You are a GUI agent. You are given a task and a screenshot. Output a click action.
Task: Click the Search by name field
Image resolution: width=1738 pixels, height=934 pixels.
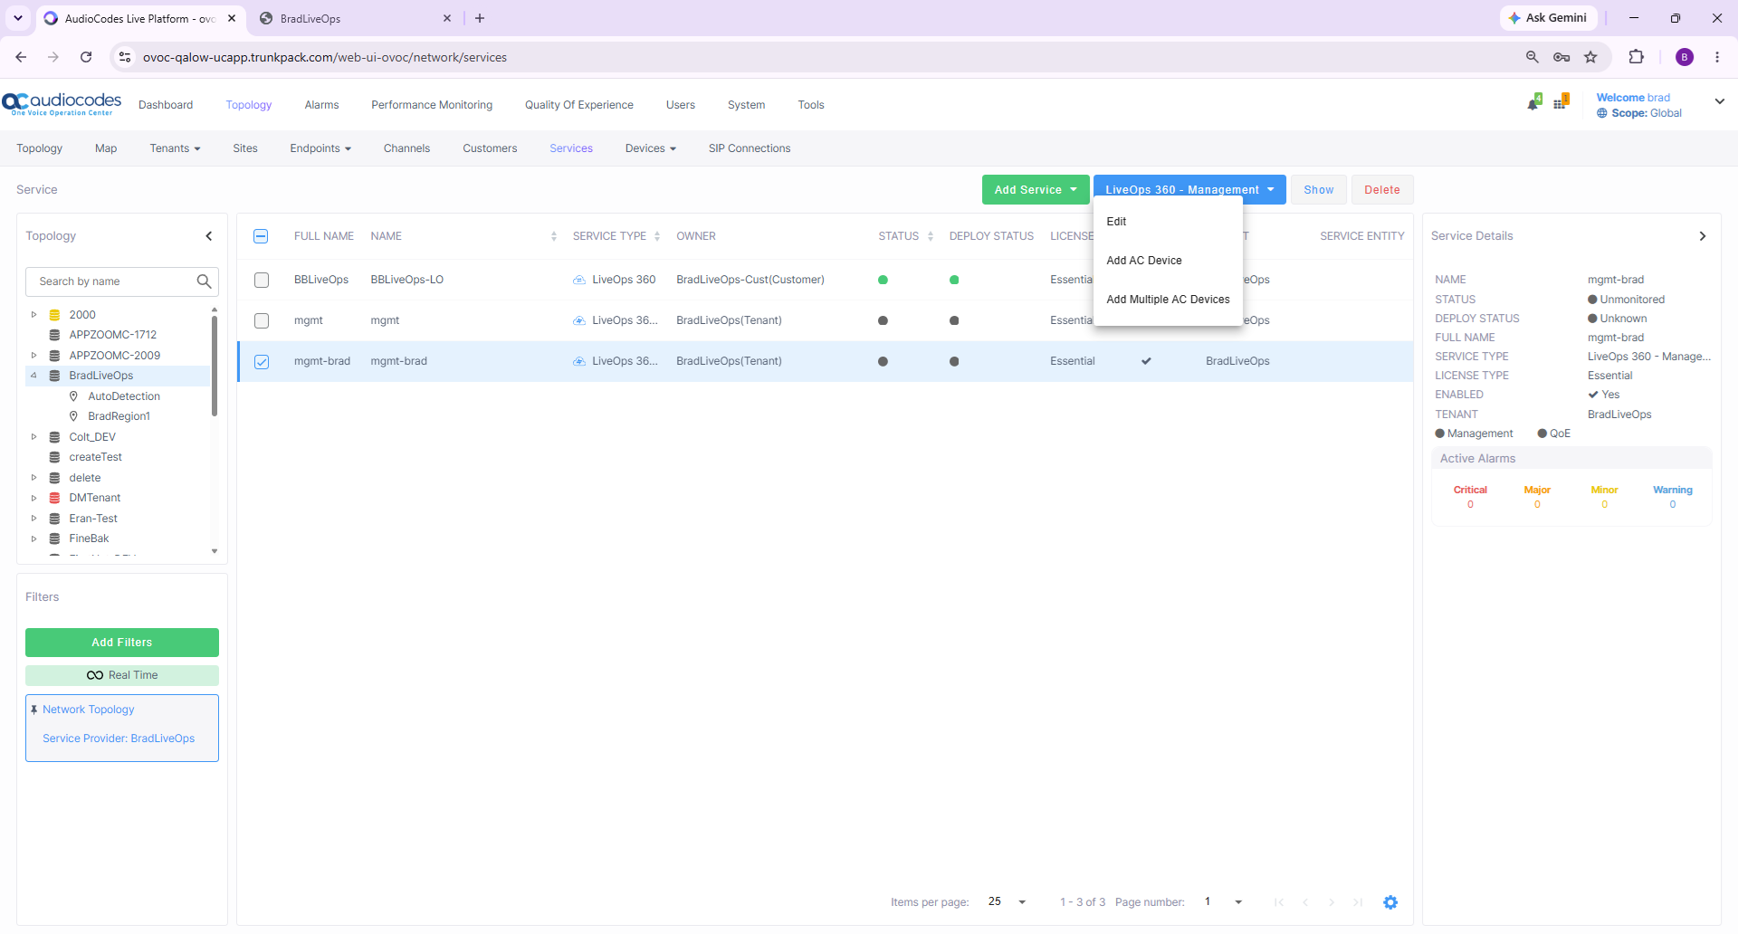(122, 281)
